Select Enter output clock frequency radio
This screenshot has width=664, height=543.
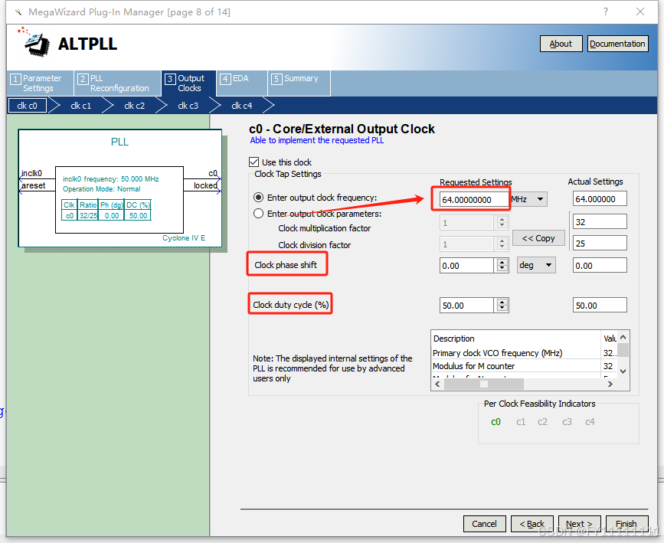258,198
